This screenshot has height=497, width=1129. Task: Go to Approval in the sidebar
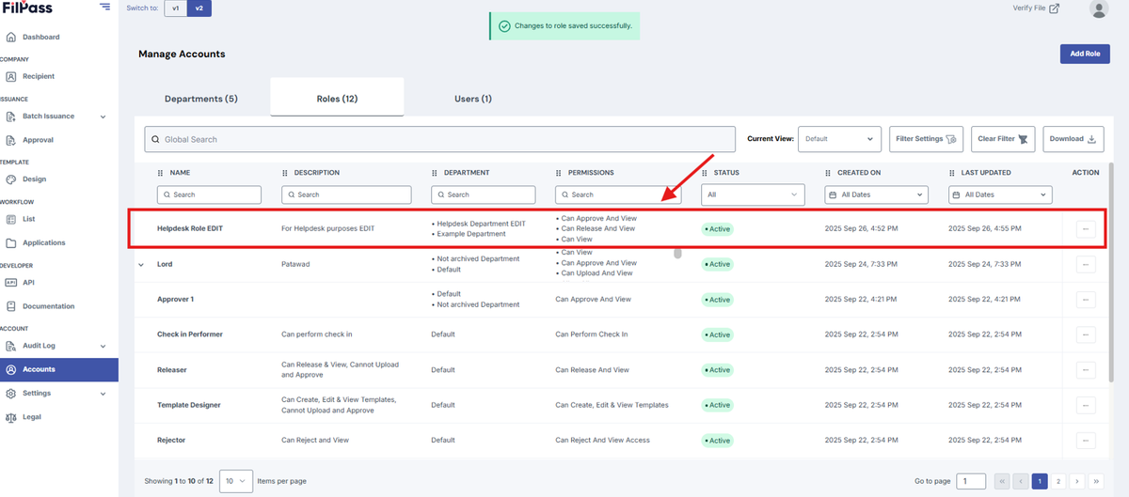(x=38, y=140)
